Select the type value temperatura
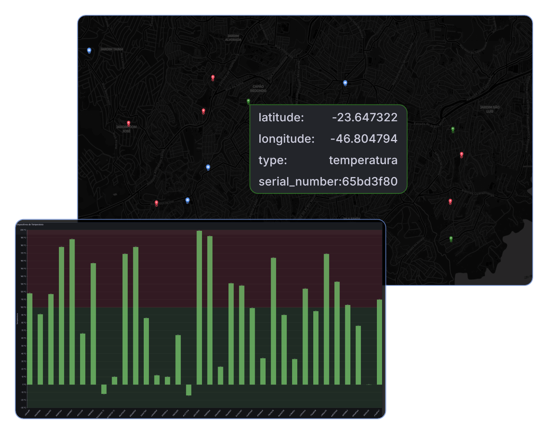This screenshot has width=548, height=434. (363, 160)
